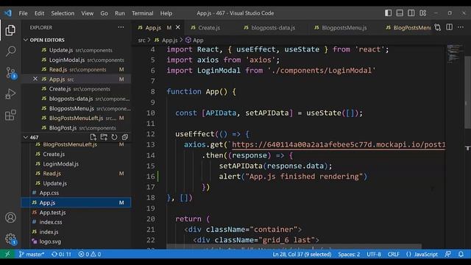471x265 pixels.
Task: Open the Terminal menu
Action: click(142, 13)
